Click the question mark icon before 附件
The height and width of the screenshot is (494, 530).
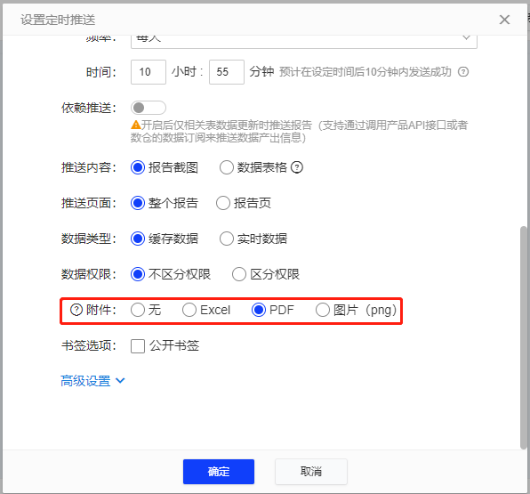[x=76, y=310]
